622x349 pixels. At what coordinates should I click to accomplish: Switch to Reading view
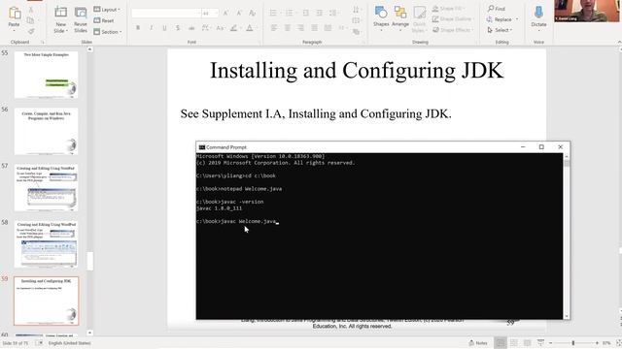tap(527, 343)
